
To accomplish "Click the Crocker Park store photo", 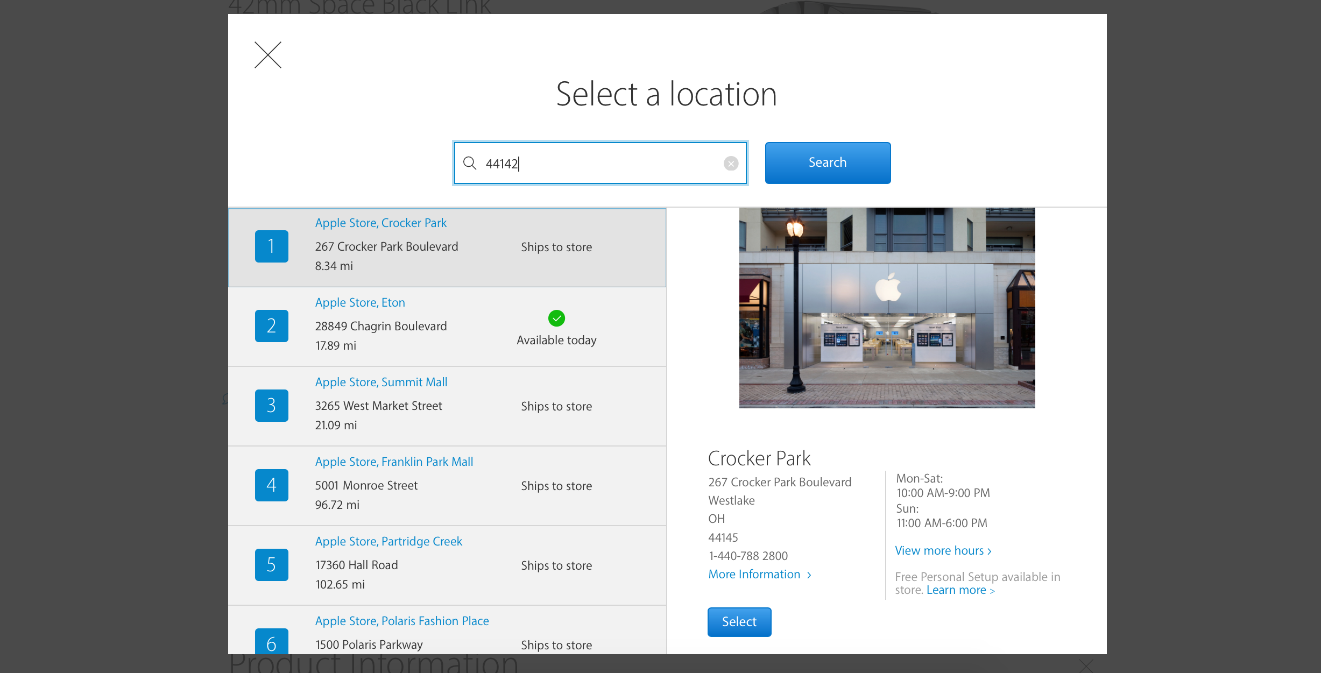I will [x=887, y=308].
